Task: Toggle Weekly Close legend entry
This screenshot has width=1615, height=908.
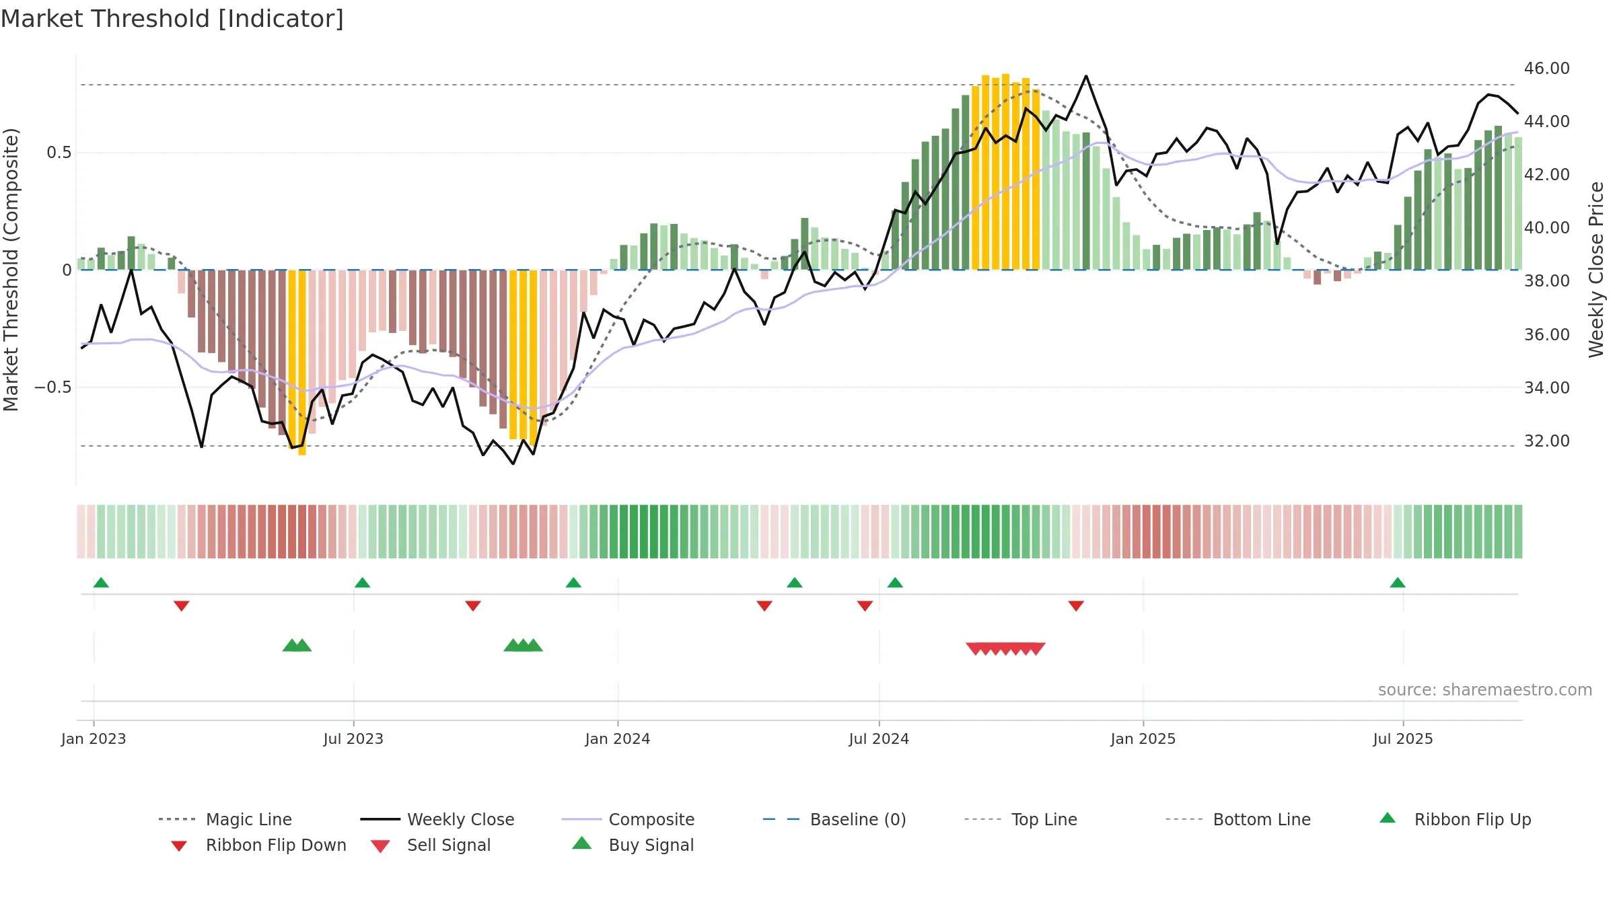Action: click(437, 819)
